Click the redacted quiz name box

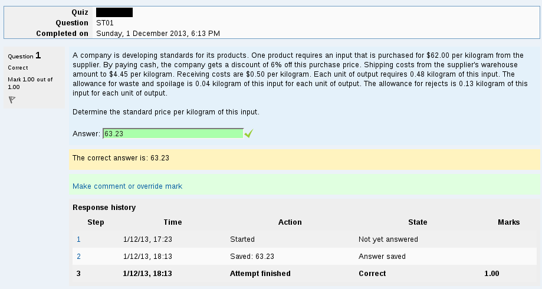114,12
